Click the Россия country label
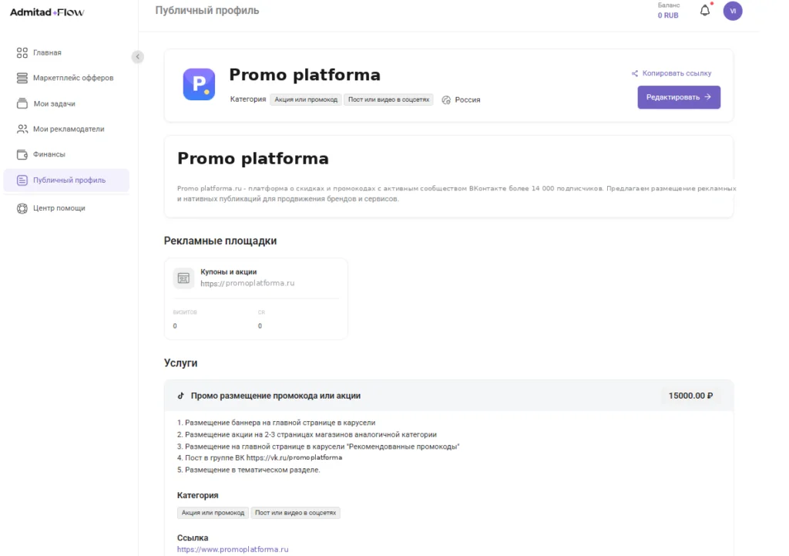 click(x=468, y=99)
